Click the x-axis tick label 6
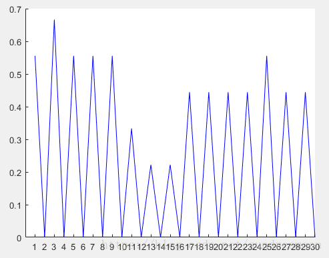 (x=83, y=247)
